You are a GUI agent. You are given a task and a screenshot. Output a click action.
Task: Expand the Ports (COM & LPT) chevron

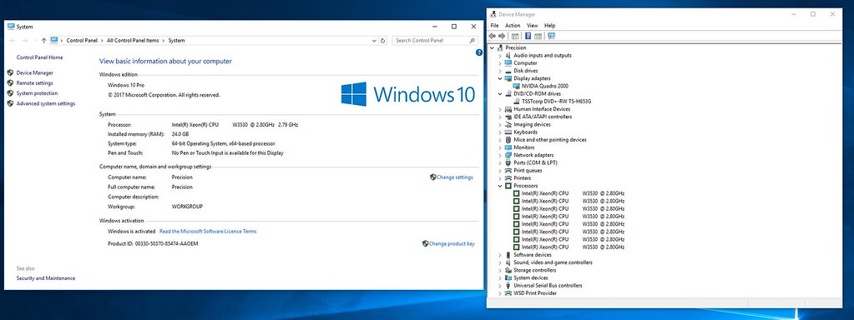click(x=500, y=162)
